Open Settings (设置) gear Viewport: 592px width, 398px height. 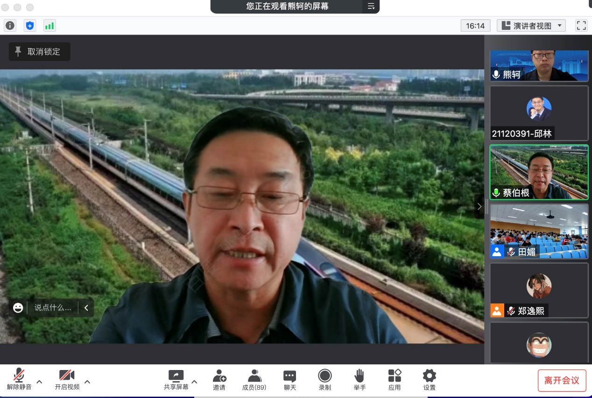tap(430, 380)
